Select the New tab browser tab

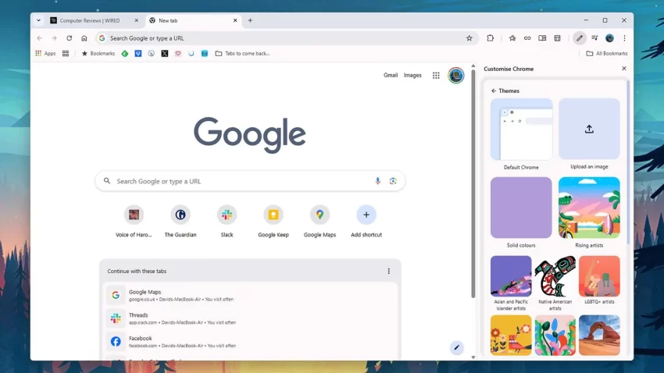tap(194, 20)
